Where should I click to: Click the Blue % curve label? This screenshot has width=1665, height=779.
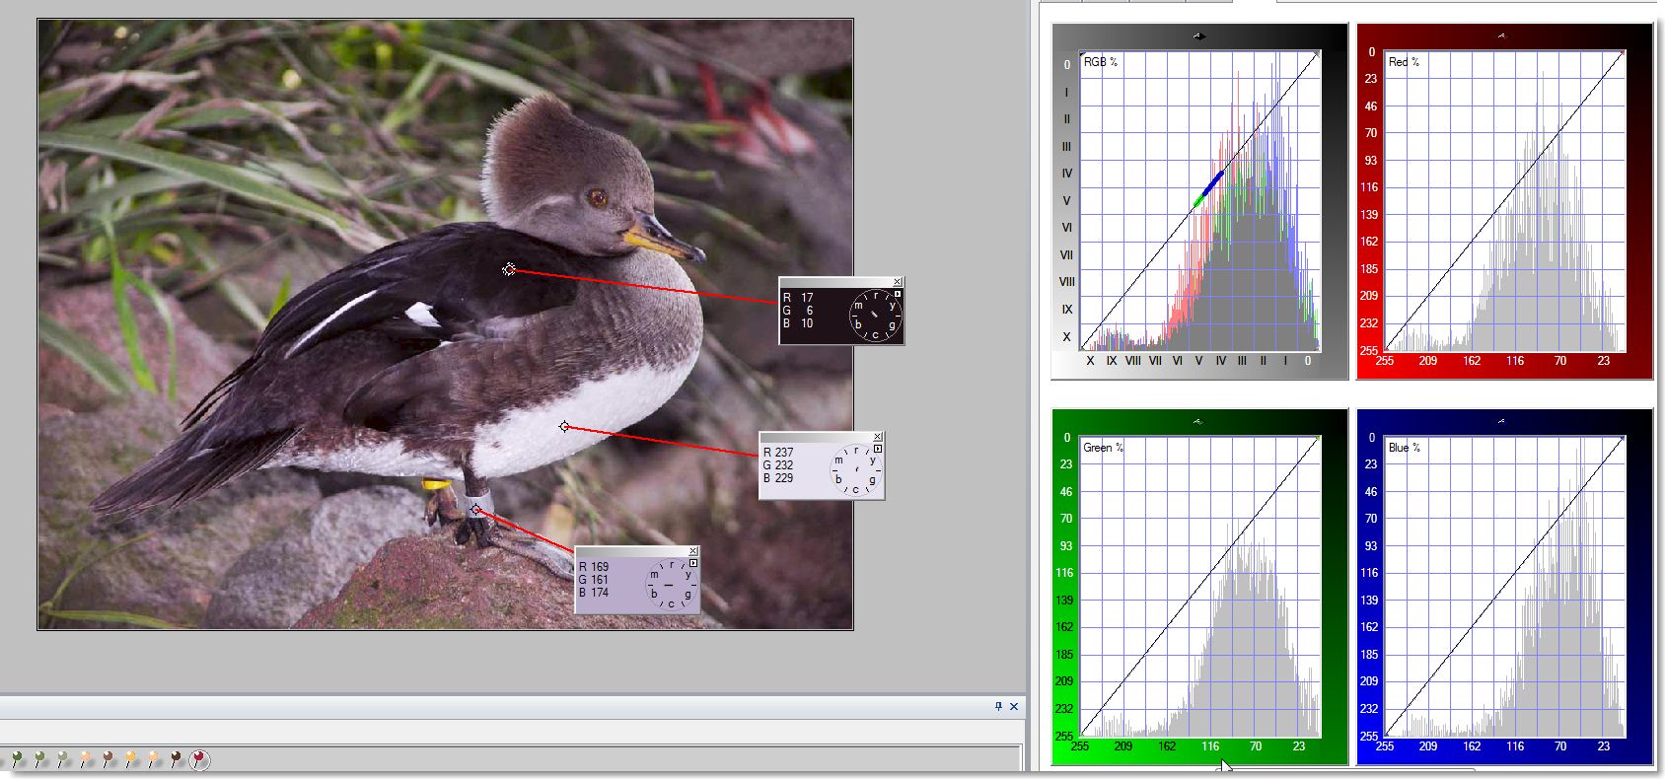coord(1405,448)
